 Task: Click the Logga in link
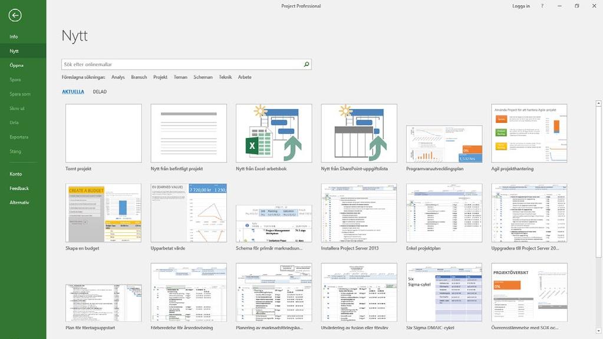coord(521,6)
